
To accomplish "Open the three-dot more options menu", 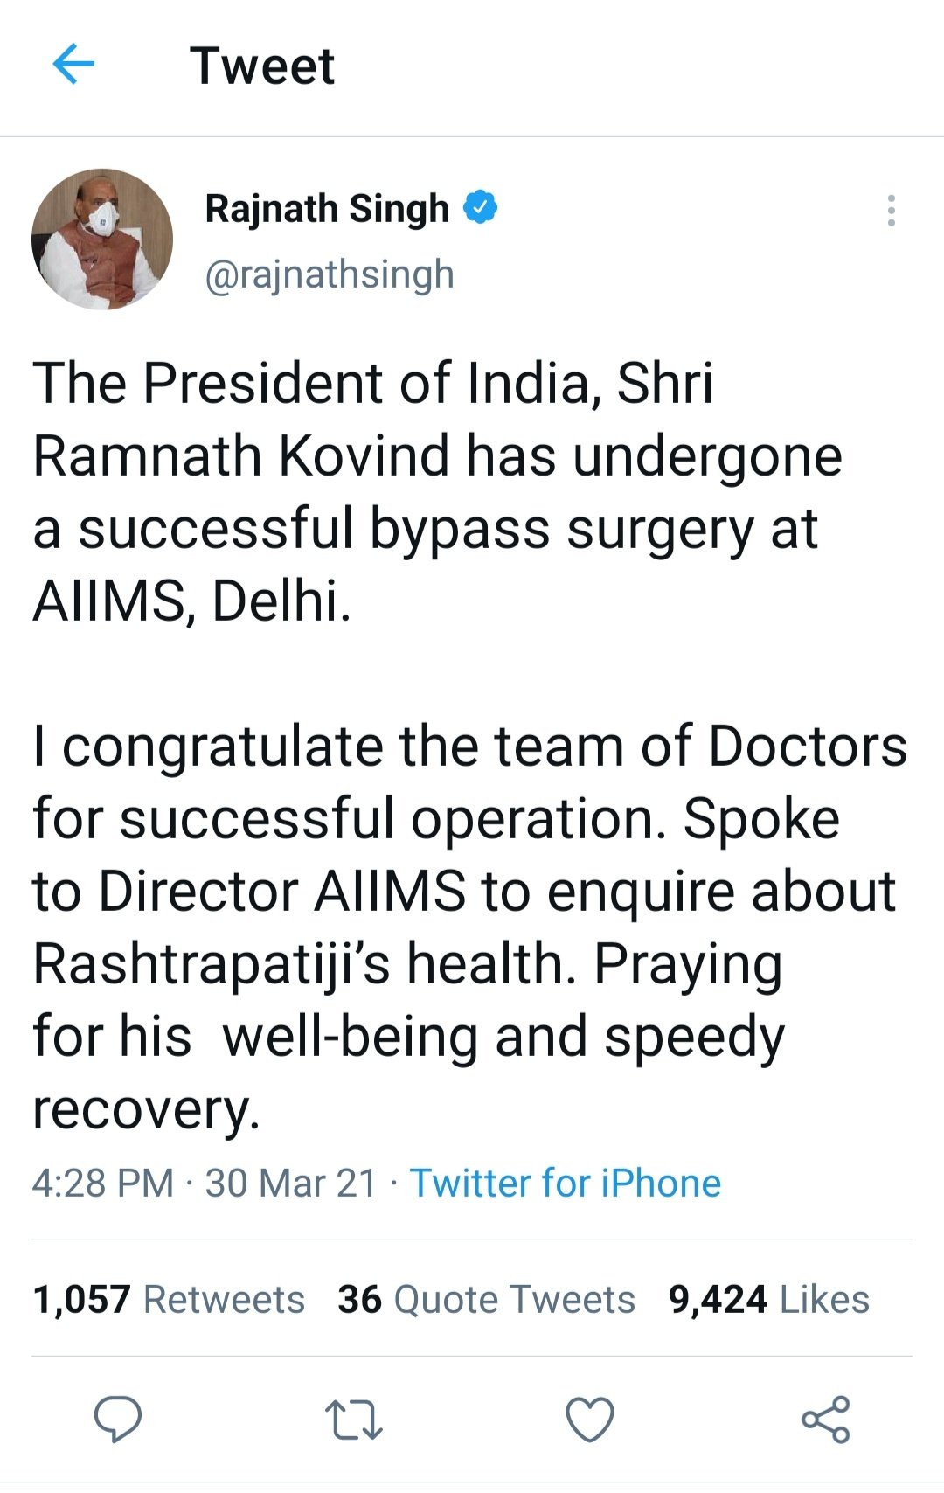I will click(891, 211).
